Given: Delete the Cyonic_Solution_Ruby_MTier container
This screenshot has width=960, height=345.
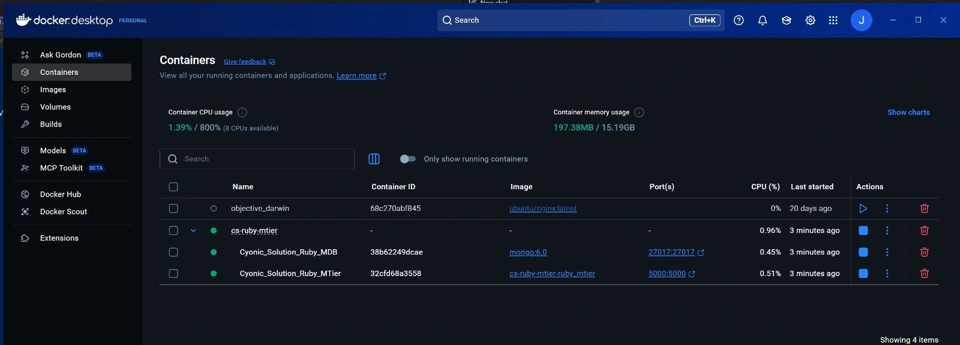Looking at the screenshot, I should [924, 274].
